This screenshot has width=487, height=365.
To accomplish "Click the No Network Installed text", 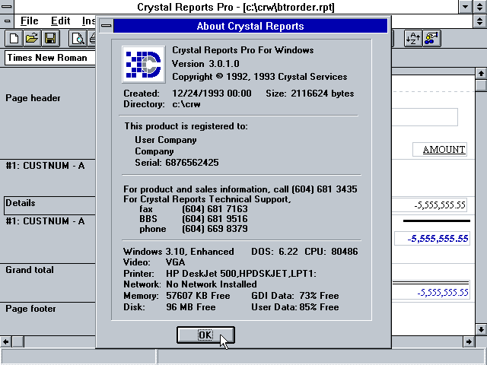I will (x=212, y=284).
